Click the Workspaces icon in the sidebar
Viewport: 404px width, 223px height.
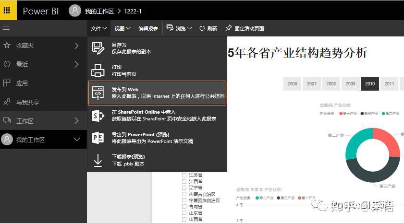click(x=7, y=120)
